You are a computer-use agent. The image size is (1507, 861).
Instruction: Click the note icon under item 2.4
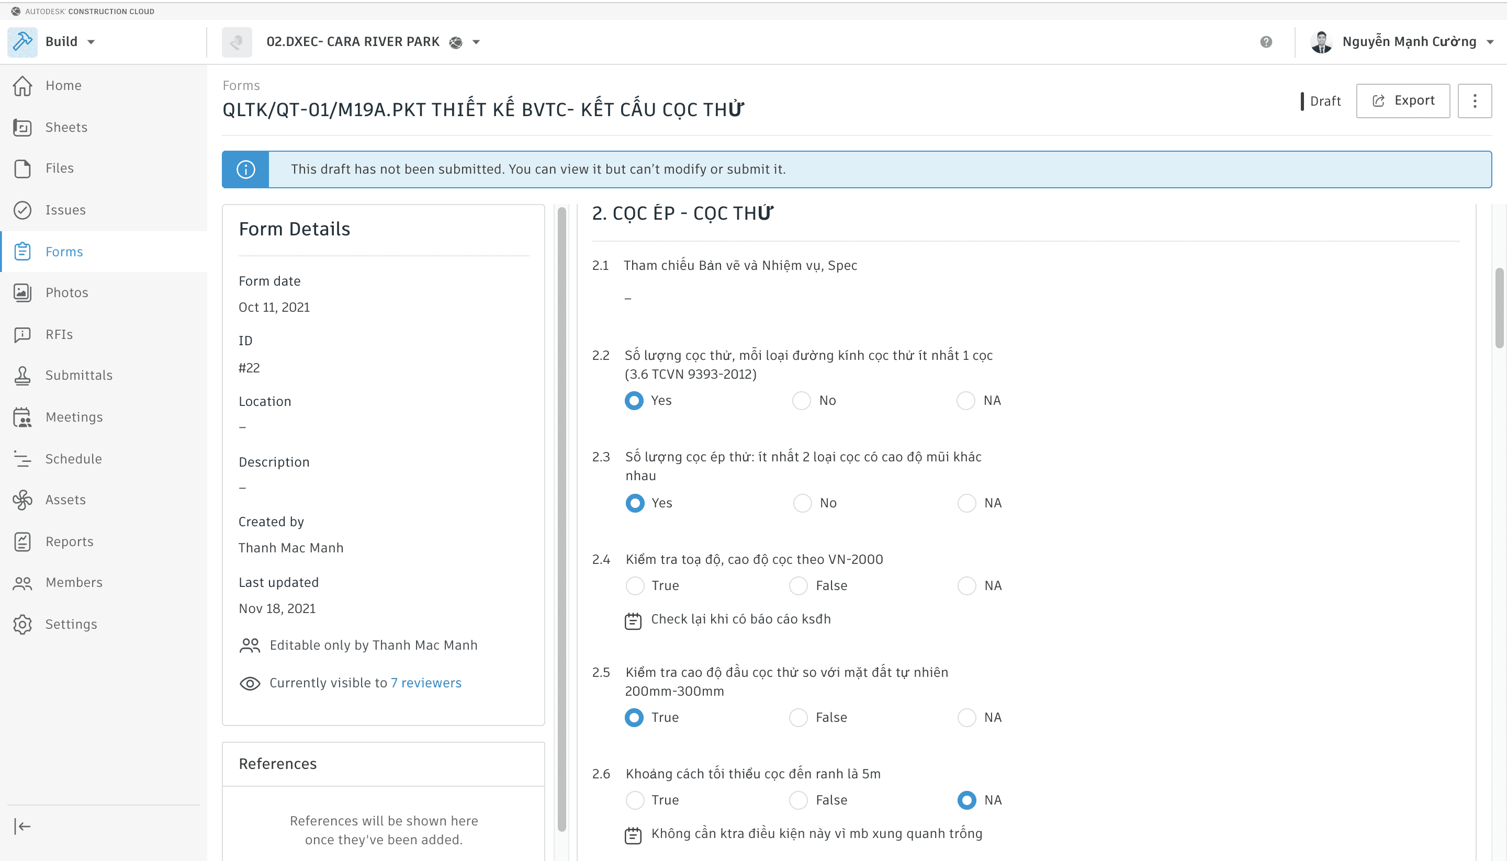tap(633, 621)
